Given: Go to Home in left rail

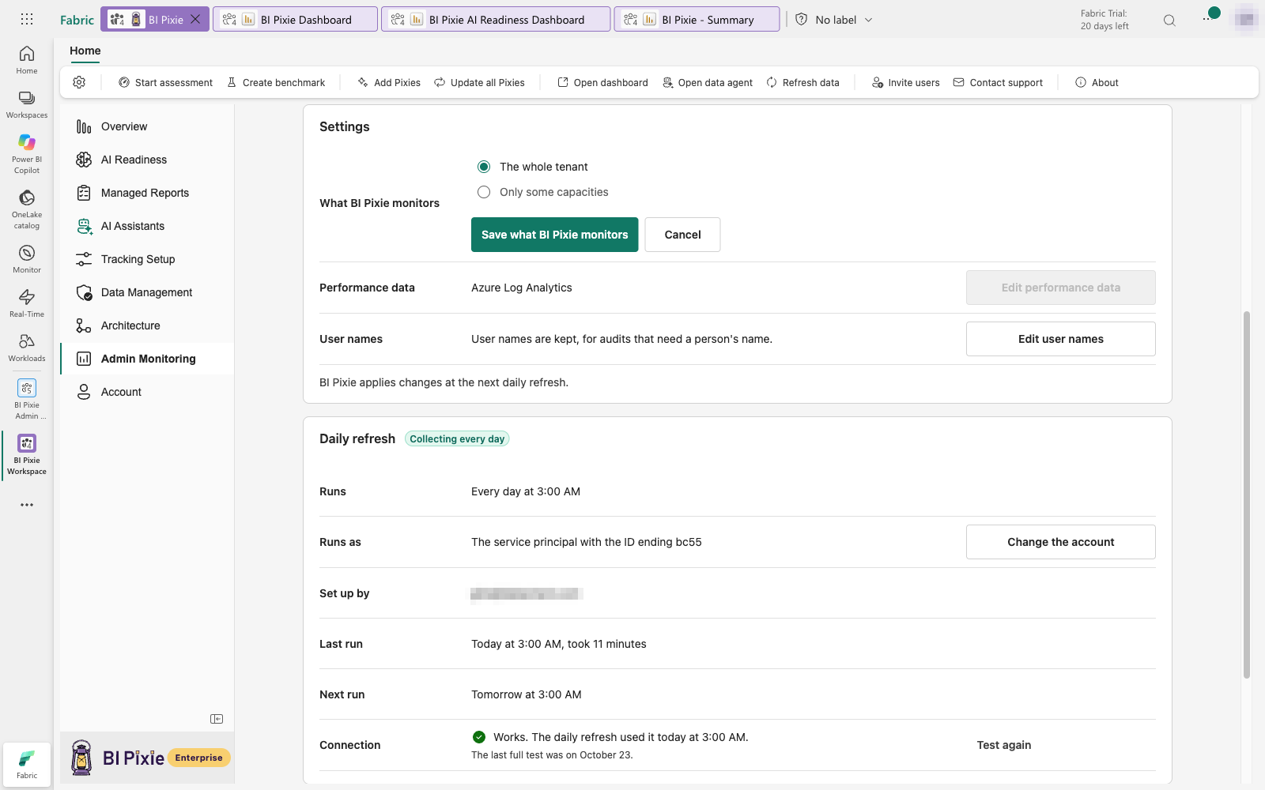Looking at the screenshot, I should point(27,60).
